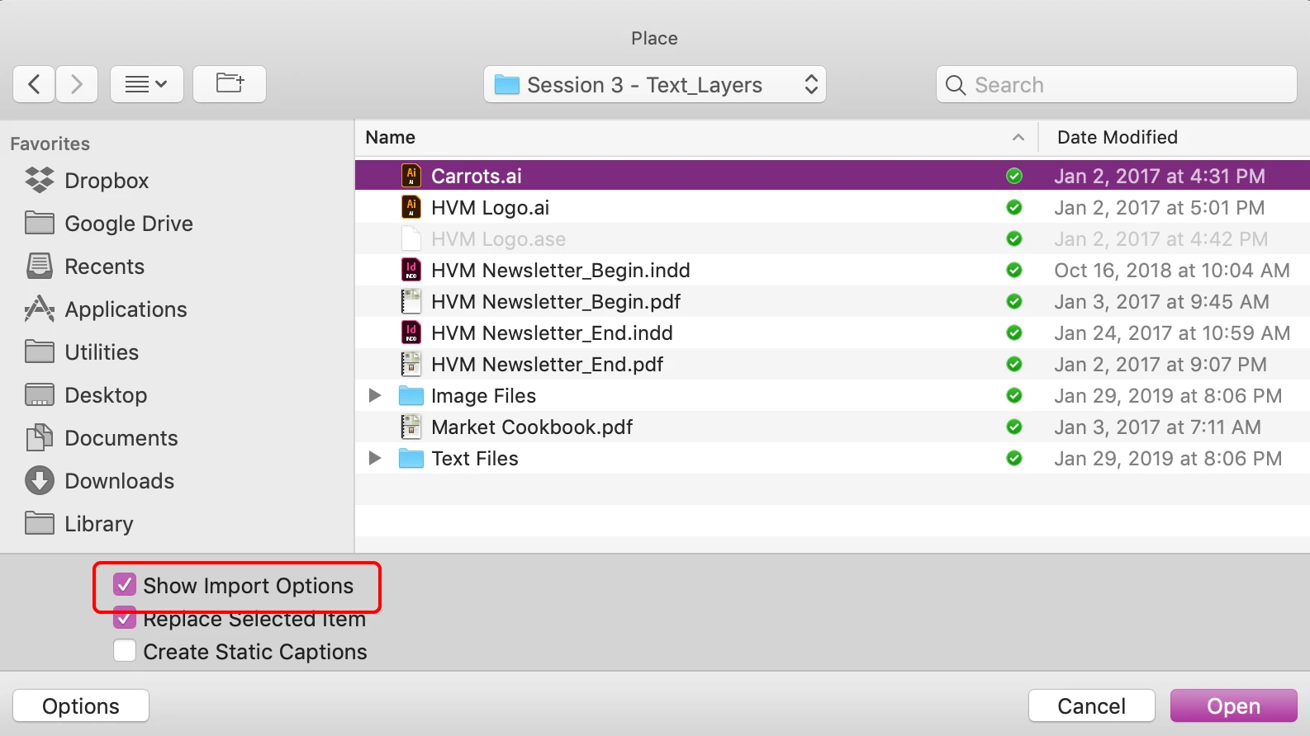This screenshot has height=736, width=1310.
Task: Enable Create Static Captions checkbox
Action: [x=125, y=651]
